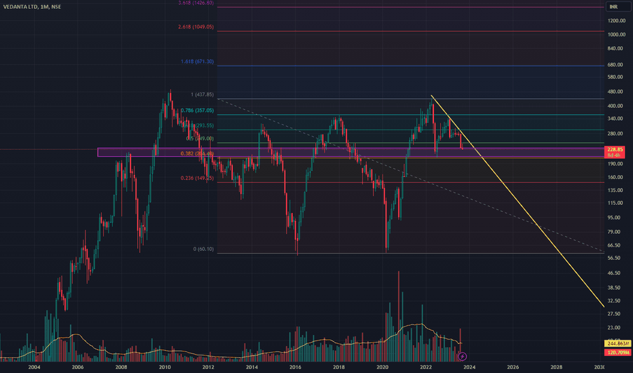The image size is (633, 373).
Task: Click the 2004 label on time axis
Action: [34, 368]
